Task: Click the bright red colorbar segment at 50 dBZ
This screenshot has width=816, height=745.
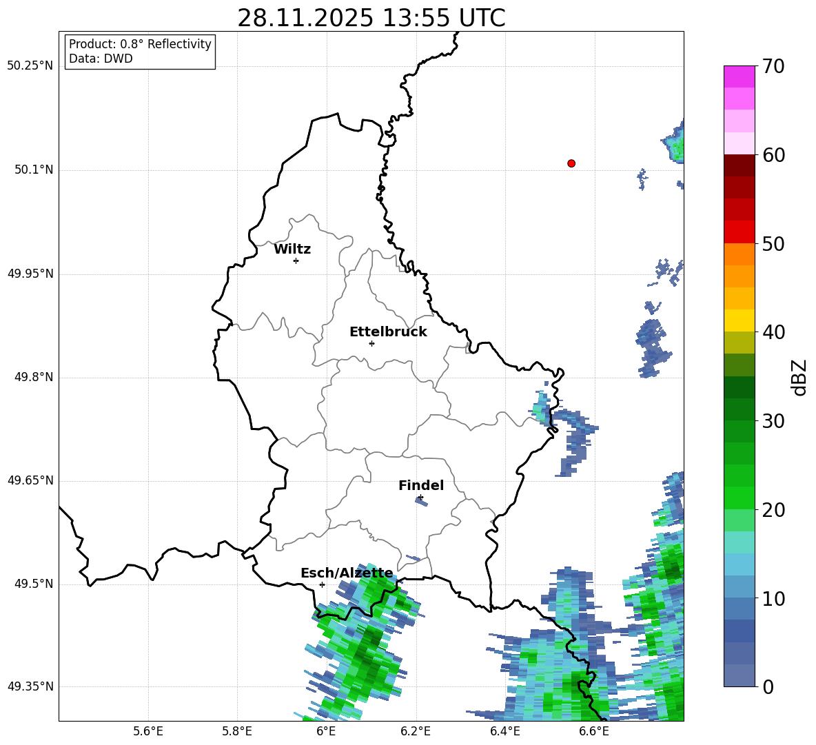Action: point(739,232)
